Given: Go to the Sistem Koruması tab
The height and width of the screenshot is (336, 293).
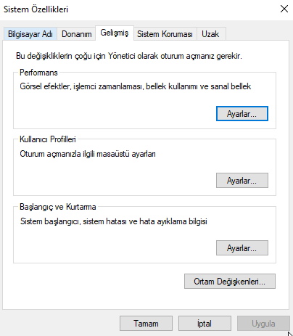Looking at the screenshot, I should pyautogui.click(x=165, y=34).
